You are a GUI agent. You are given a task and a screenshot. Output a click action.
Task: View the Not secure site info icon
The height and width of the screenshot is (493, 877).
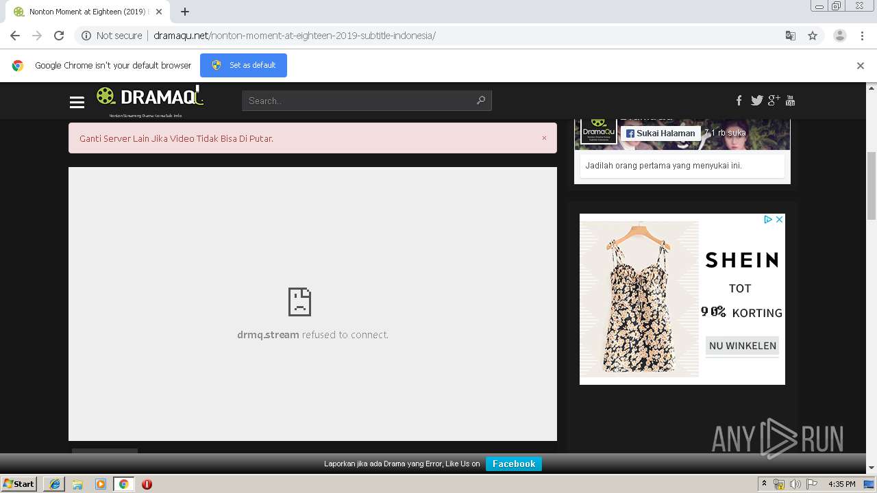pyautogui.click(x=86, y=36)
